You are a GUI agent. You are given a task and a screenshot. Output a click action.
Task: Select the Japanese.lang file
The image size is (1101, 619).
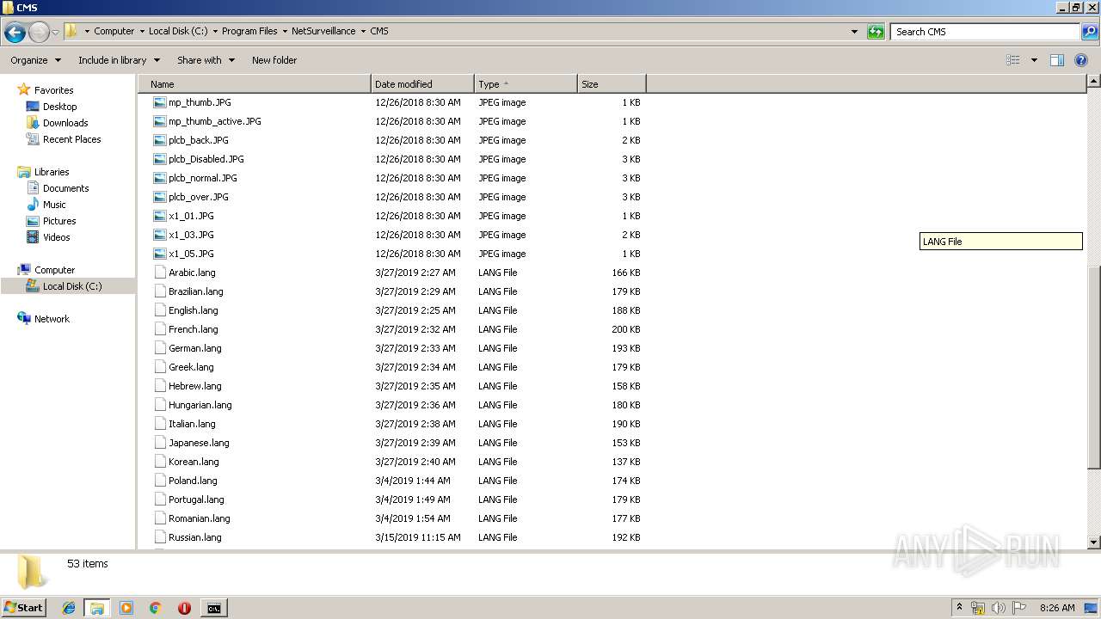coord(199,443)
